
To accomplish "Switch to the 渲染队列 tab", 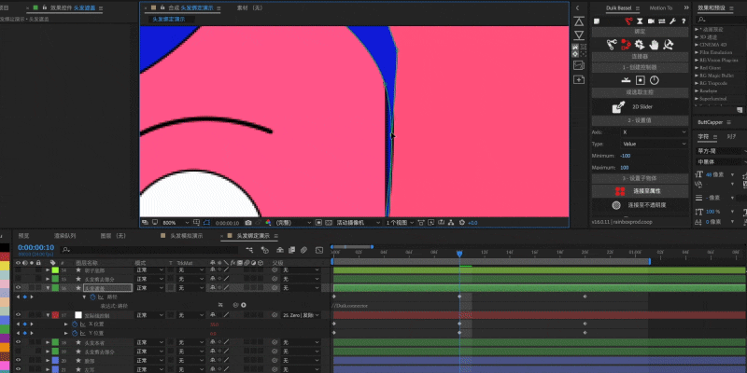I will tap(64, 236).
